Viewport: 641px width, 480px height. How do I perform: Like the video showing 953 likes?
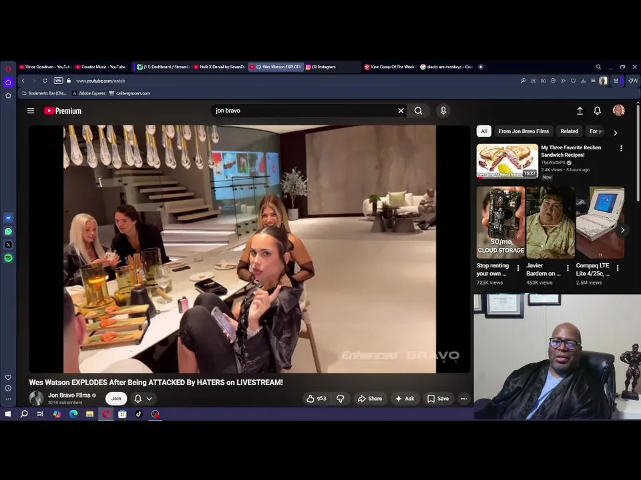[316, 399]
